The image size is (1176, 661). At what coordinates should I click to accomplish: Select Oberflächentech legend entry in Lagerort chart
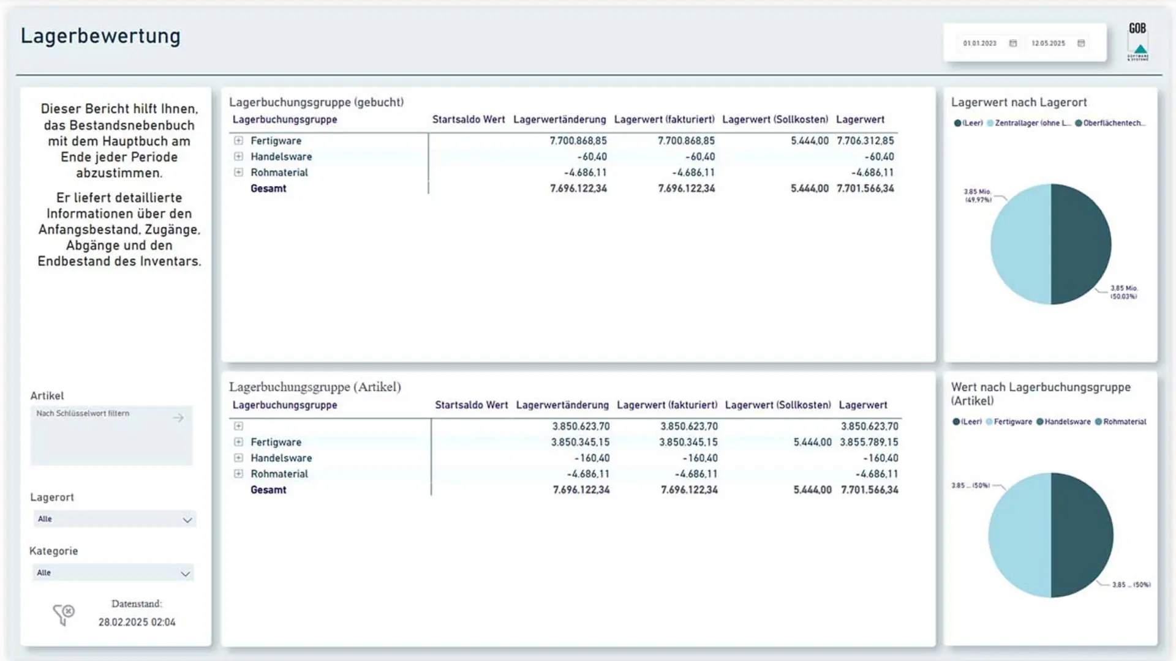point(1109,123)
